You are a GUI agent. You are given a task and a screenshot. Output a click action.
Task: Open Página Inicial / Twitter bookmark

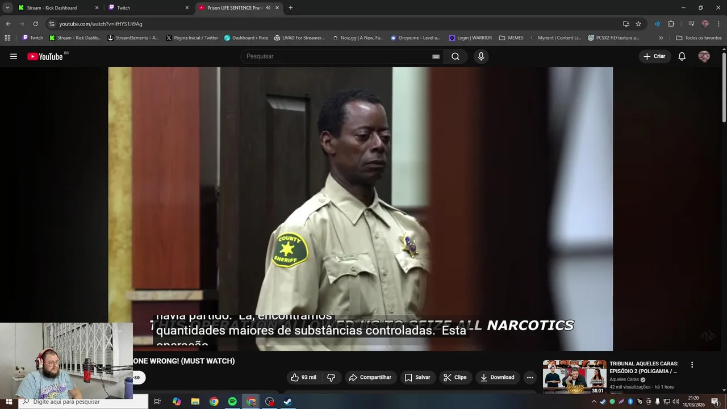[x=192, y=38]
